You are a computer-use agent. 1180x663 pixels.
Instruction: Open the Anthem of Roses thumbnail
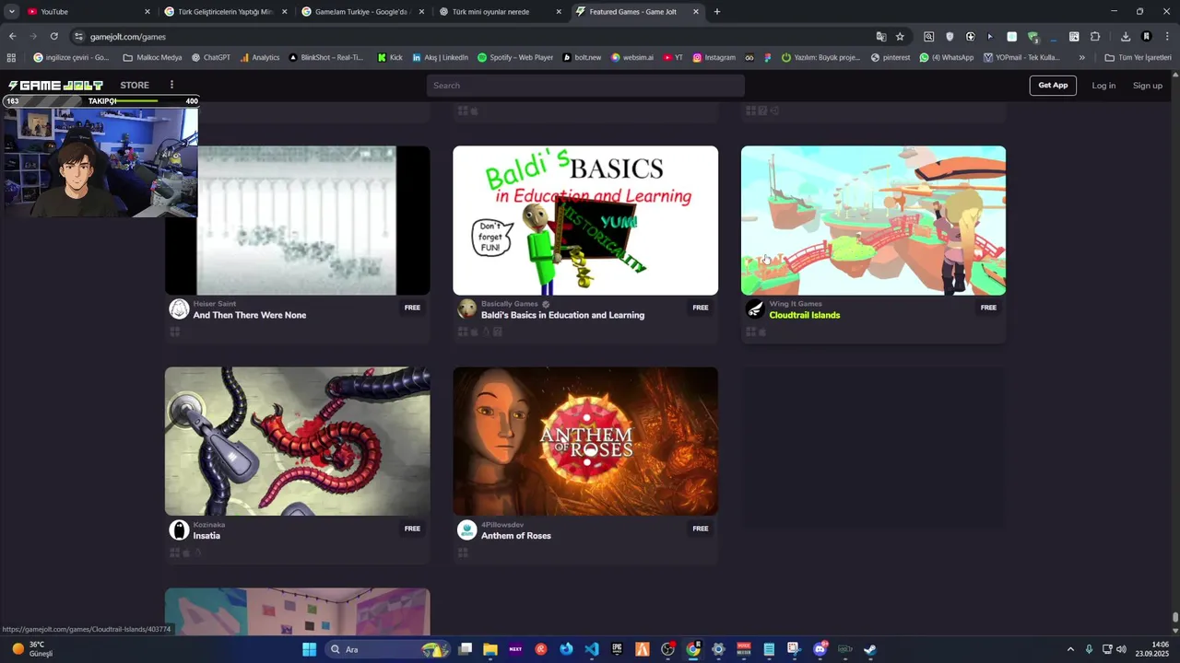pos(585,441)
